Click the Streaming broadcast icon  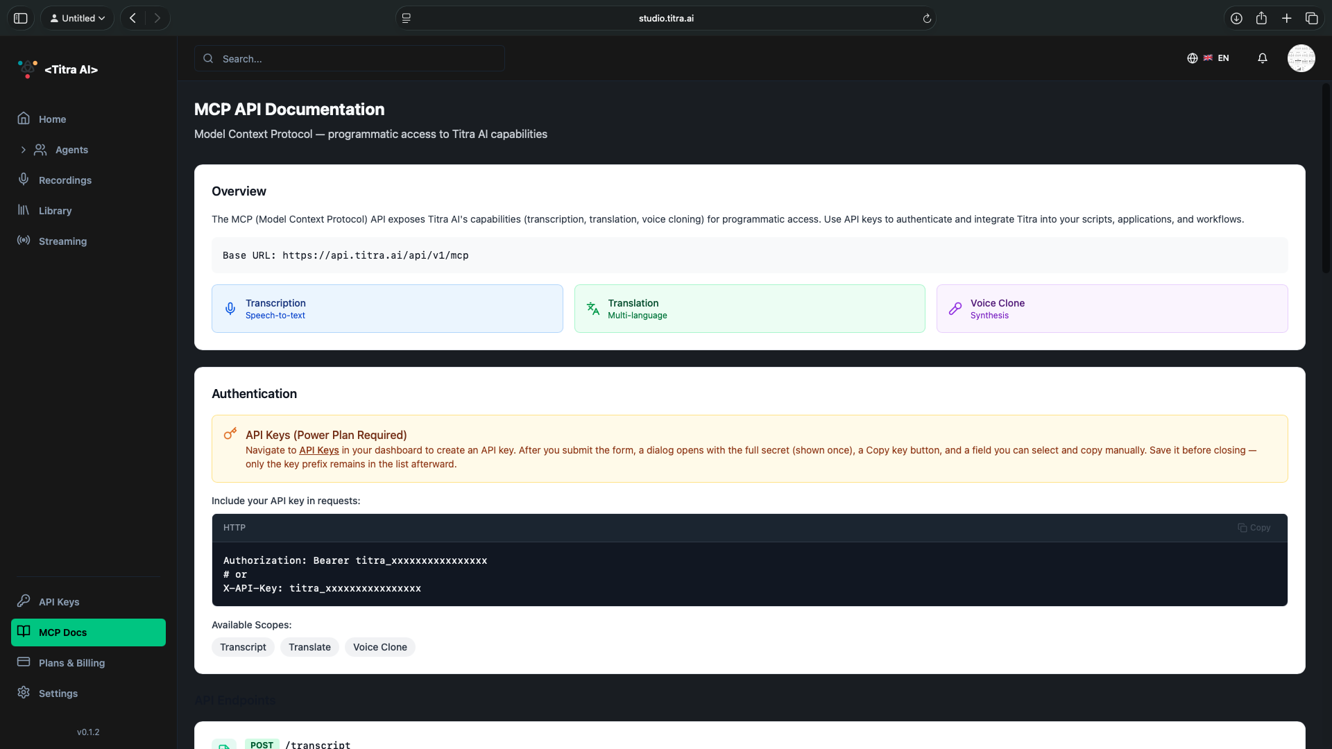tap(24, 241)
